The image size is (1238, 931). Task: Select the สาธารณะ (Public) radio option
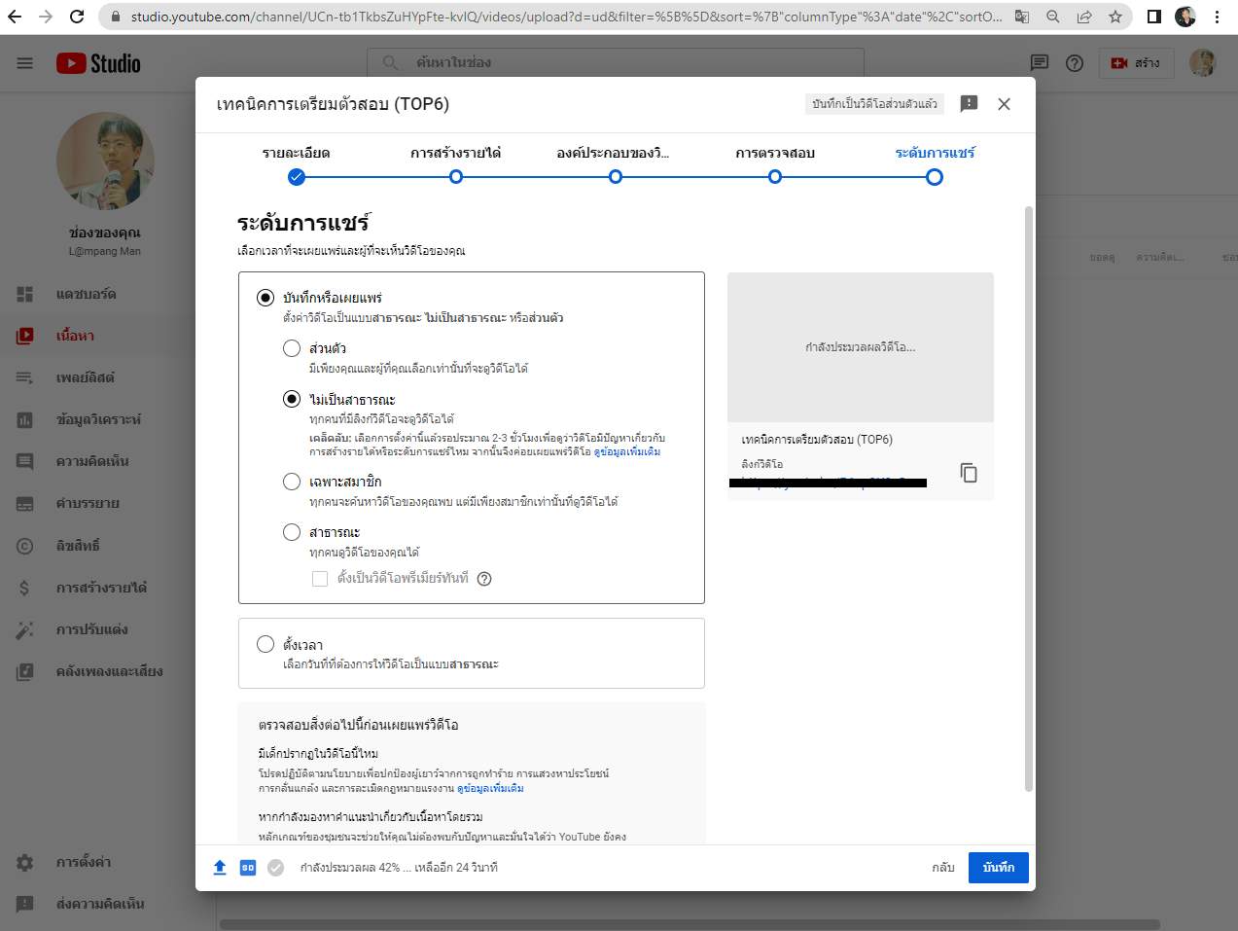coord(292,532)
